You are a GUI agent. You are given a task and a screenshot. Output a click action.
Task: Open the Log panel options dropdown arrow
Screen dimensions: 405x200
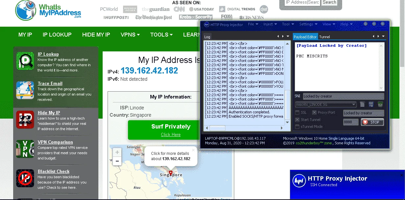288,37
